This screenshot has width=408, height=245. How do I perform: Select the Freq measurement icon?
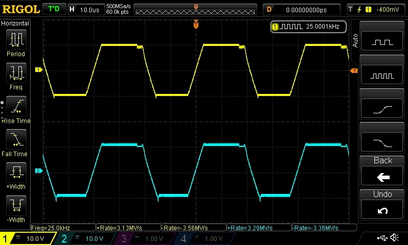[x=16, y=76]
